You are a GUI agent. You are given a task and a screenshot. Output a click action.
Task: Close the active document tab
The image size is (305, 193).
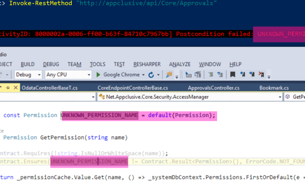point(16,88)
